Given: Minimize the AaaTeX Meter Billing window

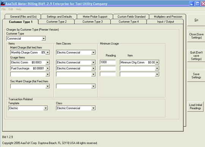Looking at the screenshot, I should 192,4.
